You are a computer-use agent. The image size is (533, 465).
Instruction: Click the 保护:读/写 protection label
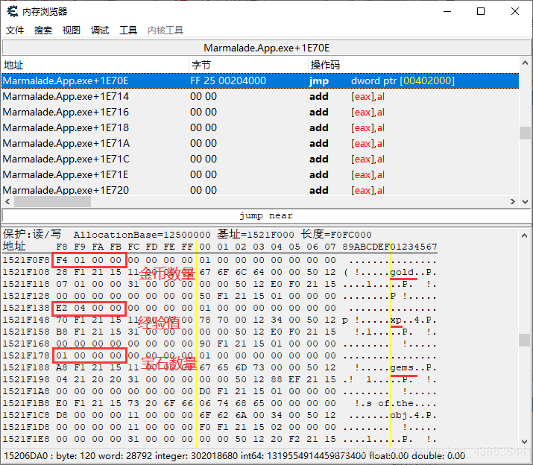pyautogui.click(x=32, y=234)
